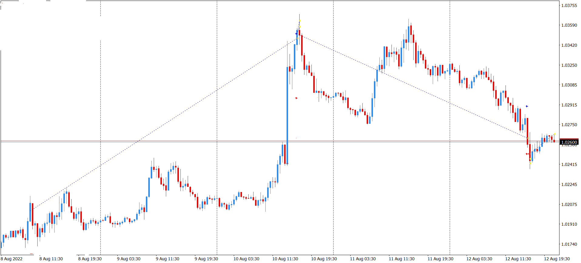Click the 1.02415 price axis label
The height and width of the screenshot is (263, 581).
point(569,164)
